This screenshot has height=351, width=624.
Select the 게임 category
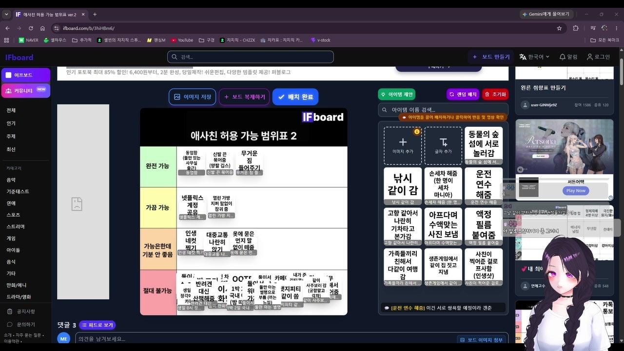(x=11, y=238)
